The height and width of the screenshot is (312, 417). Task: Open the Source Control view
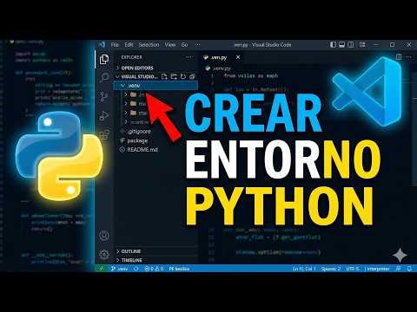(x=104, y=96)
